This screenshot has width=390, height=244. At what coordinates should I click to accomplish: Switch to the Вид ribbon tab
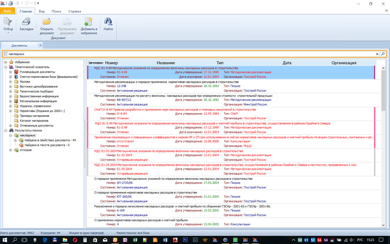pos(41,11)
